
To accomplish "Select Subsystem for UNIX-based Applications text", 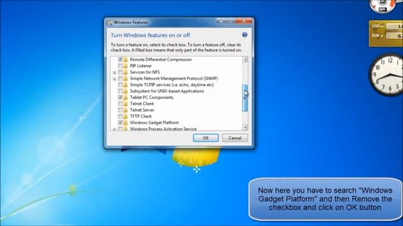I will [167, 91].
